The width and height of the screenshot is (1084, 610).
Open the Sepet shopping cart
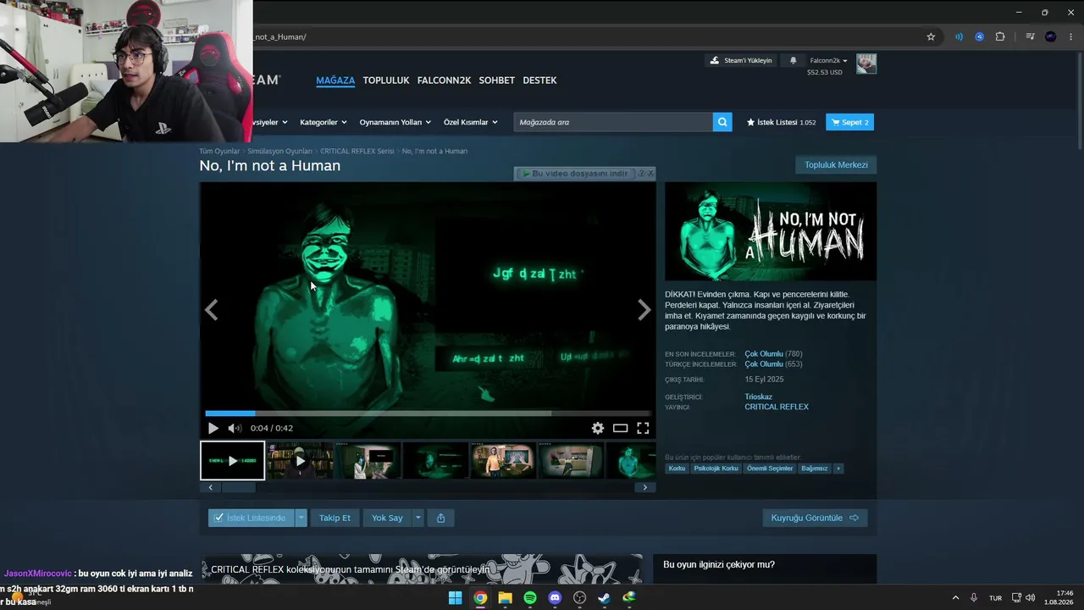849,122
